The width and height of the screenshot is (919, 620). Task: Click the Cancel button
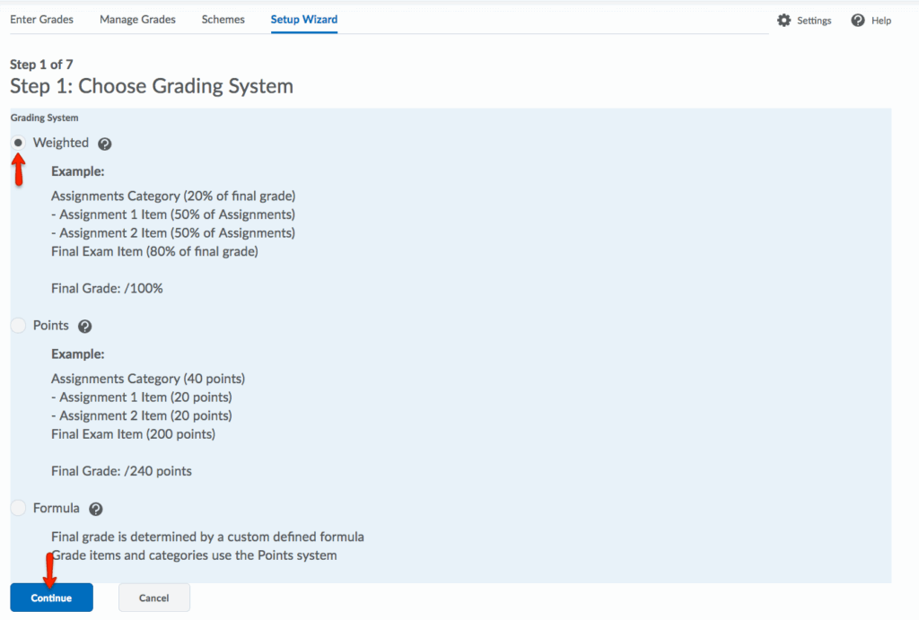pyautogui.click(x=154, y=598)
